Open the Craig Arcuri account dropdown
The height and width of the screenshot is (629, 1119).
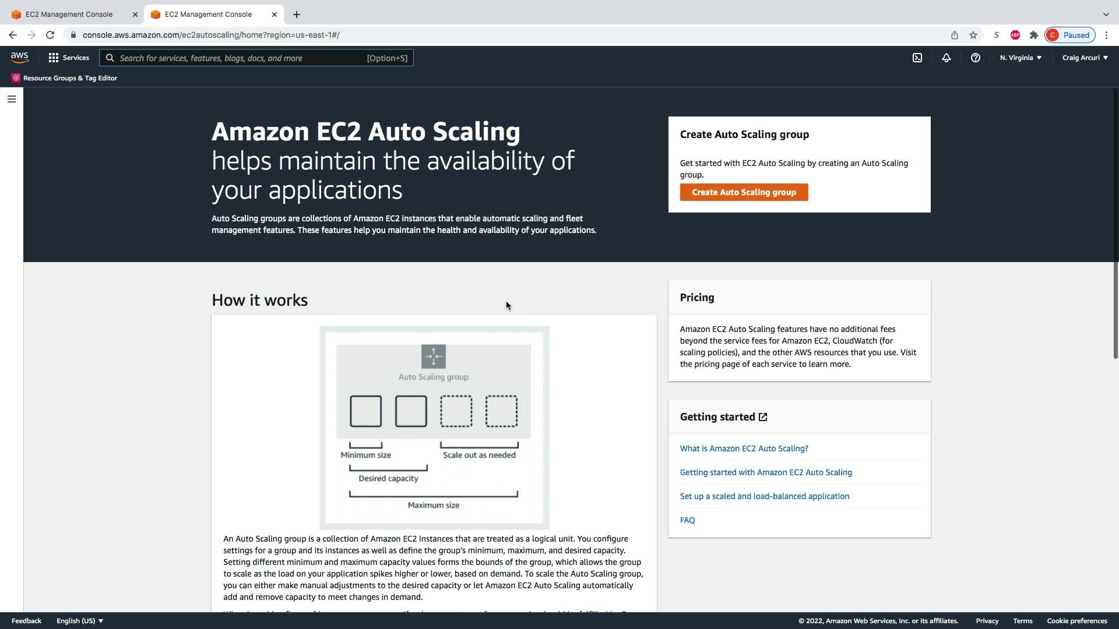pyautogui.click(x=1085, y=58)
